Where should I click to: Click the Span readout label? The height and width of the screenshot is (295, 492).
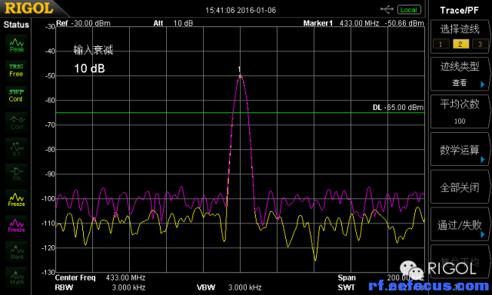point(347,278)
